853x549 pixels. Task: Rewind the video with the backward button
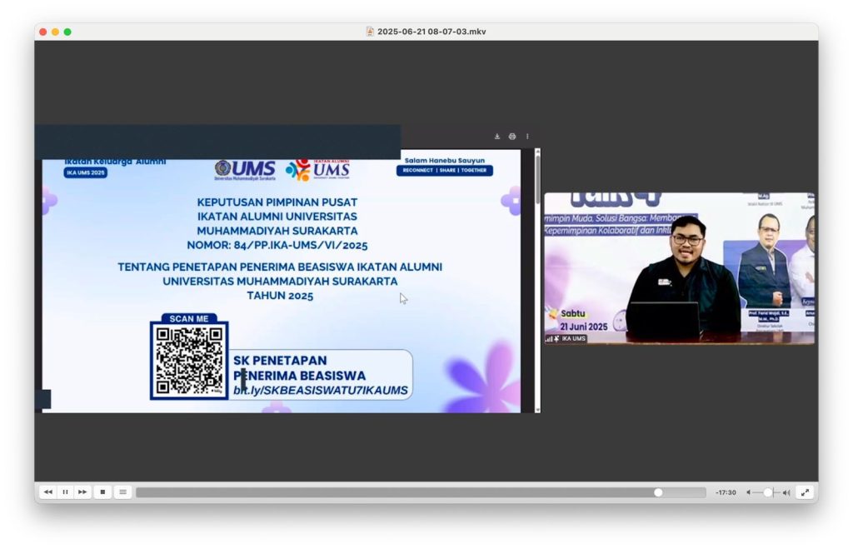(47, 492)
